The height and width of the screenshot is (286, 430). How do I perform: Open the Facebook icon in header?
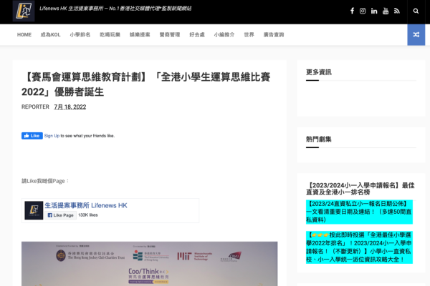point(352,11)
